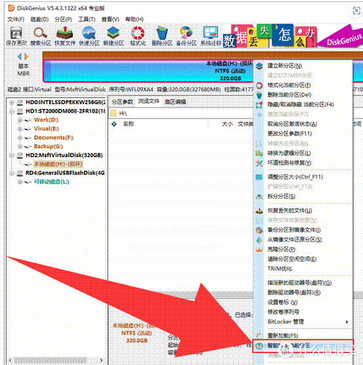Select Virual(E:) in the disk tree
The height and width of the screenshot is (365, 363).
click(47, 128)
